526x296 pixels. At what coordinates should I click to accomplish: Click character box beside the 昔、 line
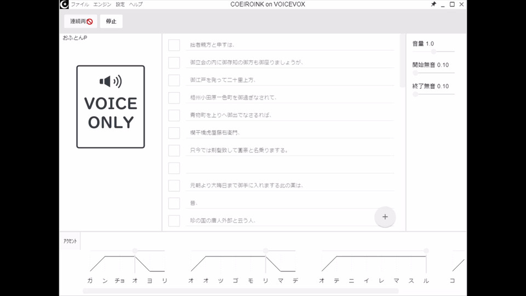[174, 203]
